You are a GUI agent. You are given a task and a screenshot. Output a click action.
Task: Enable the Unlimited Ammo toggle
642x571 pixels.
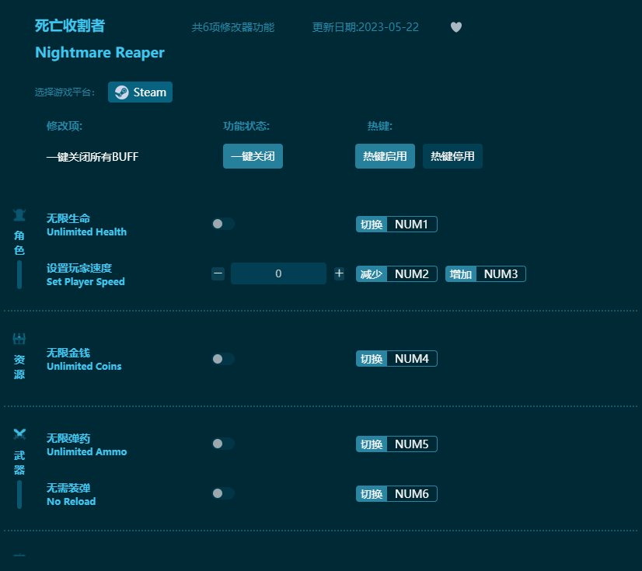(x=223, y=444)
